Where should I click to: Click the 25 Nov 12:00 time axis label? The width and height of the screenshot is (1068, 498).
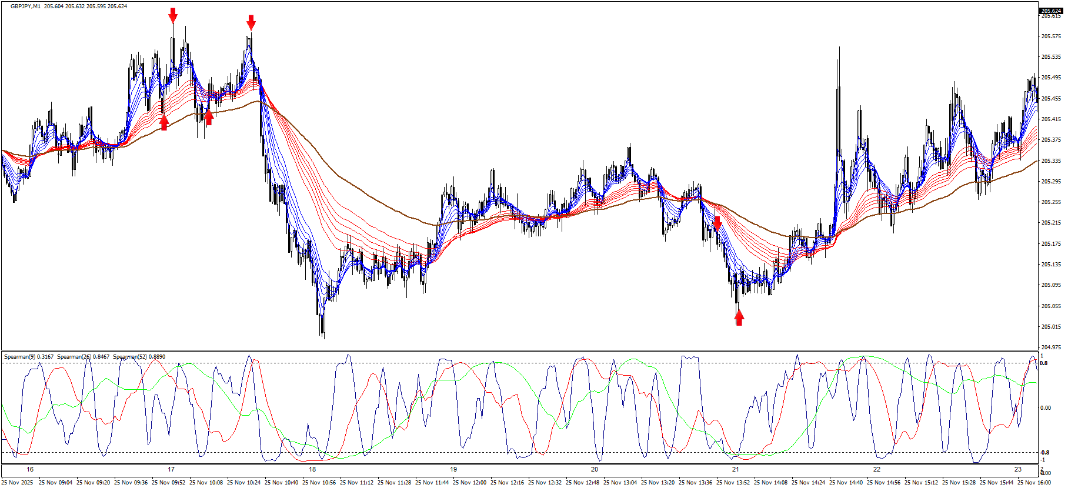[x=471, y=483]
